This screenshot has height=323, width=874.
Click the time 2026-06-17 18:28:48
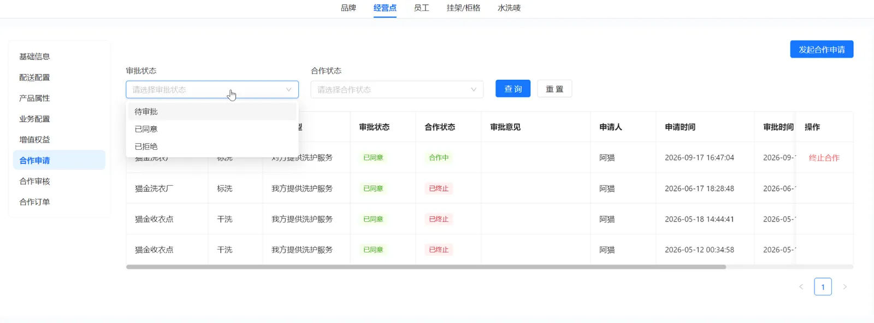click(x=699, y=189)
